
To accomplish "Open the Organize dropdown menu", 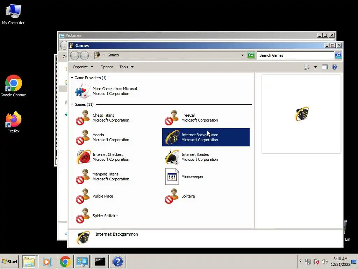I will coord(83,67).
